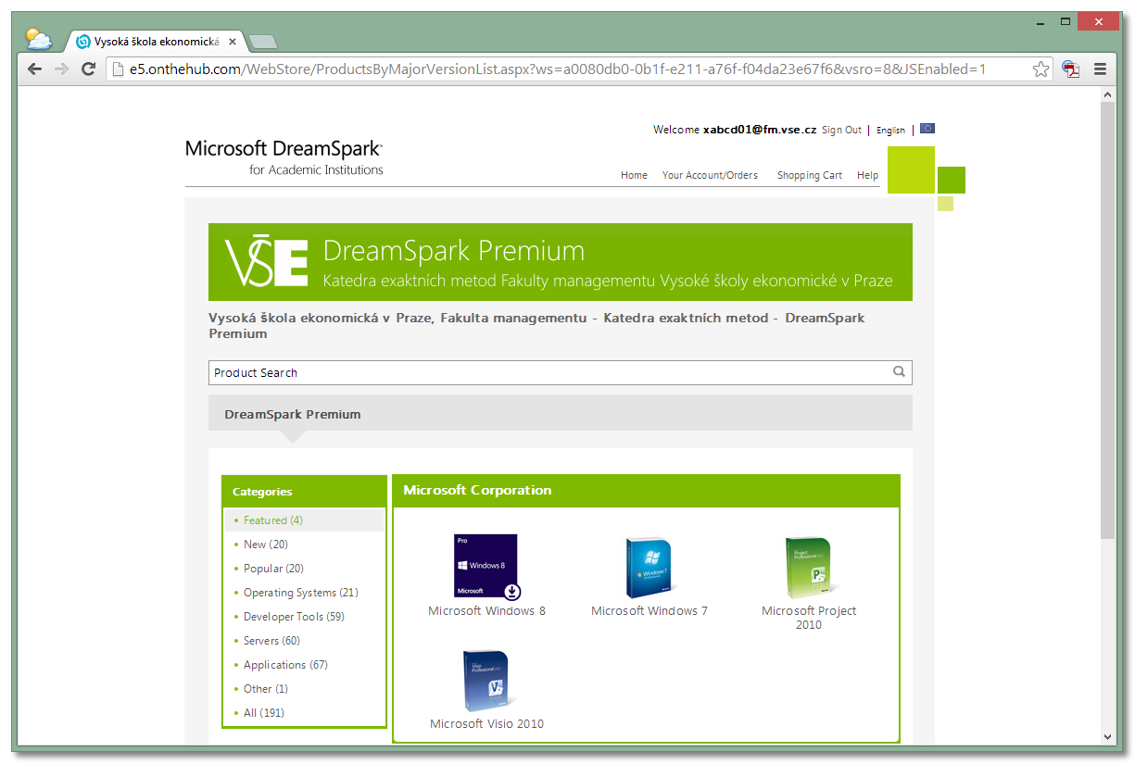Screen dimensions: 1135x764
Task: Click the weather icon in title bar
Action: click(x=39, y=39)
